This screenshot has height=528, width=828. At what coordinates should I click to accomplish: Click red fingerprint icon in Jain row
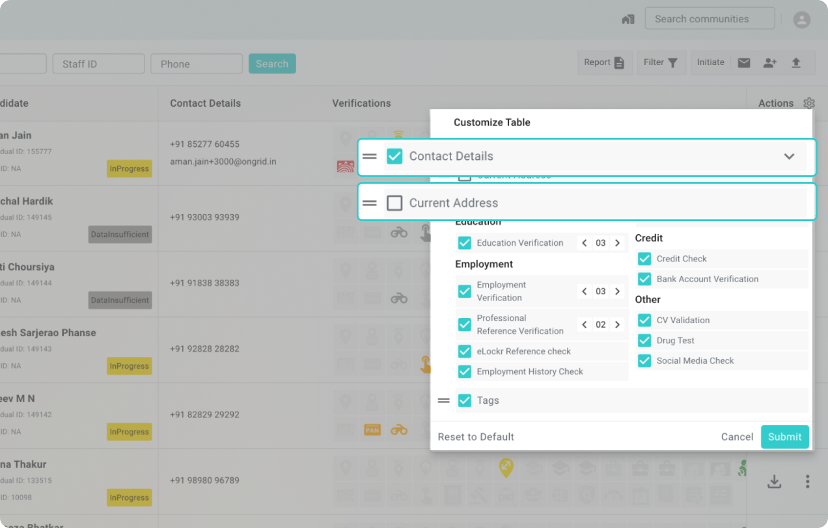pos(346,166)
